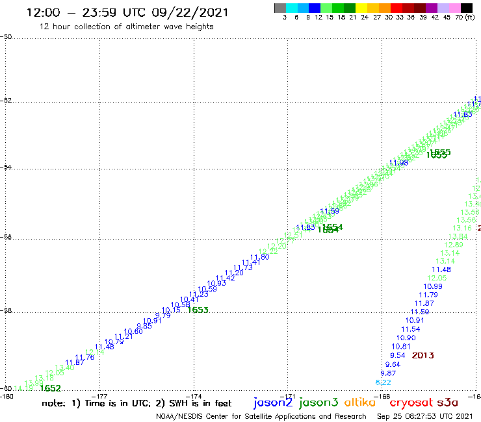Click the wave height value '9.85'
The width and height of the screenshot is (481, 422).
coord(144,327)
